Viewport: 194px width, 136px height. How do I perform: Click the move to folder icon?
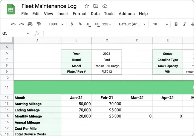pyautogui.click(x=96, y=6)
